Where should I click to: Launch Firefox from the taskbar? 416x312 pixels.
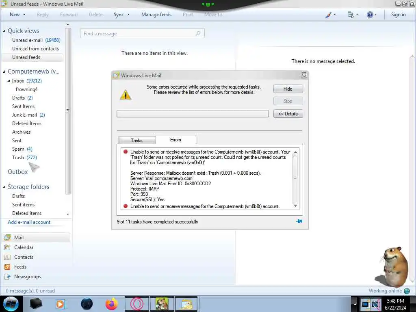pos(111,304)
